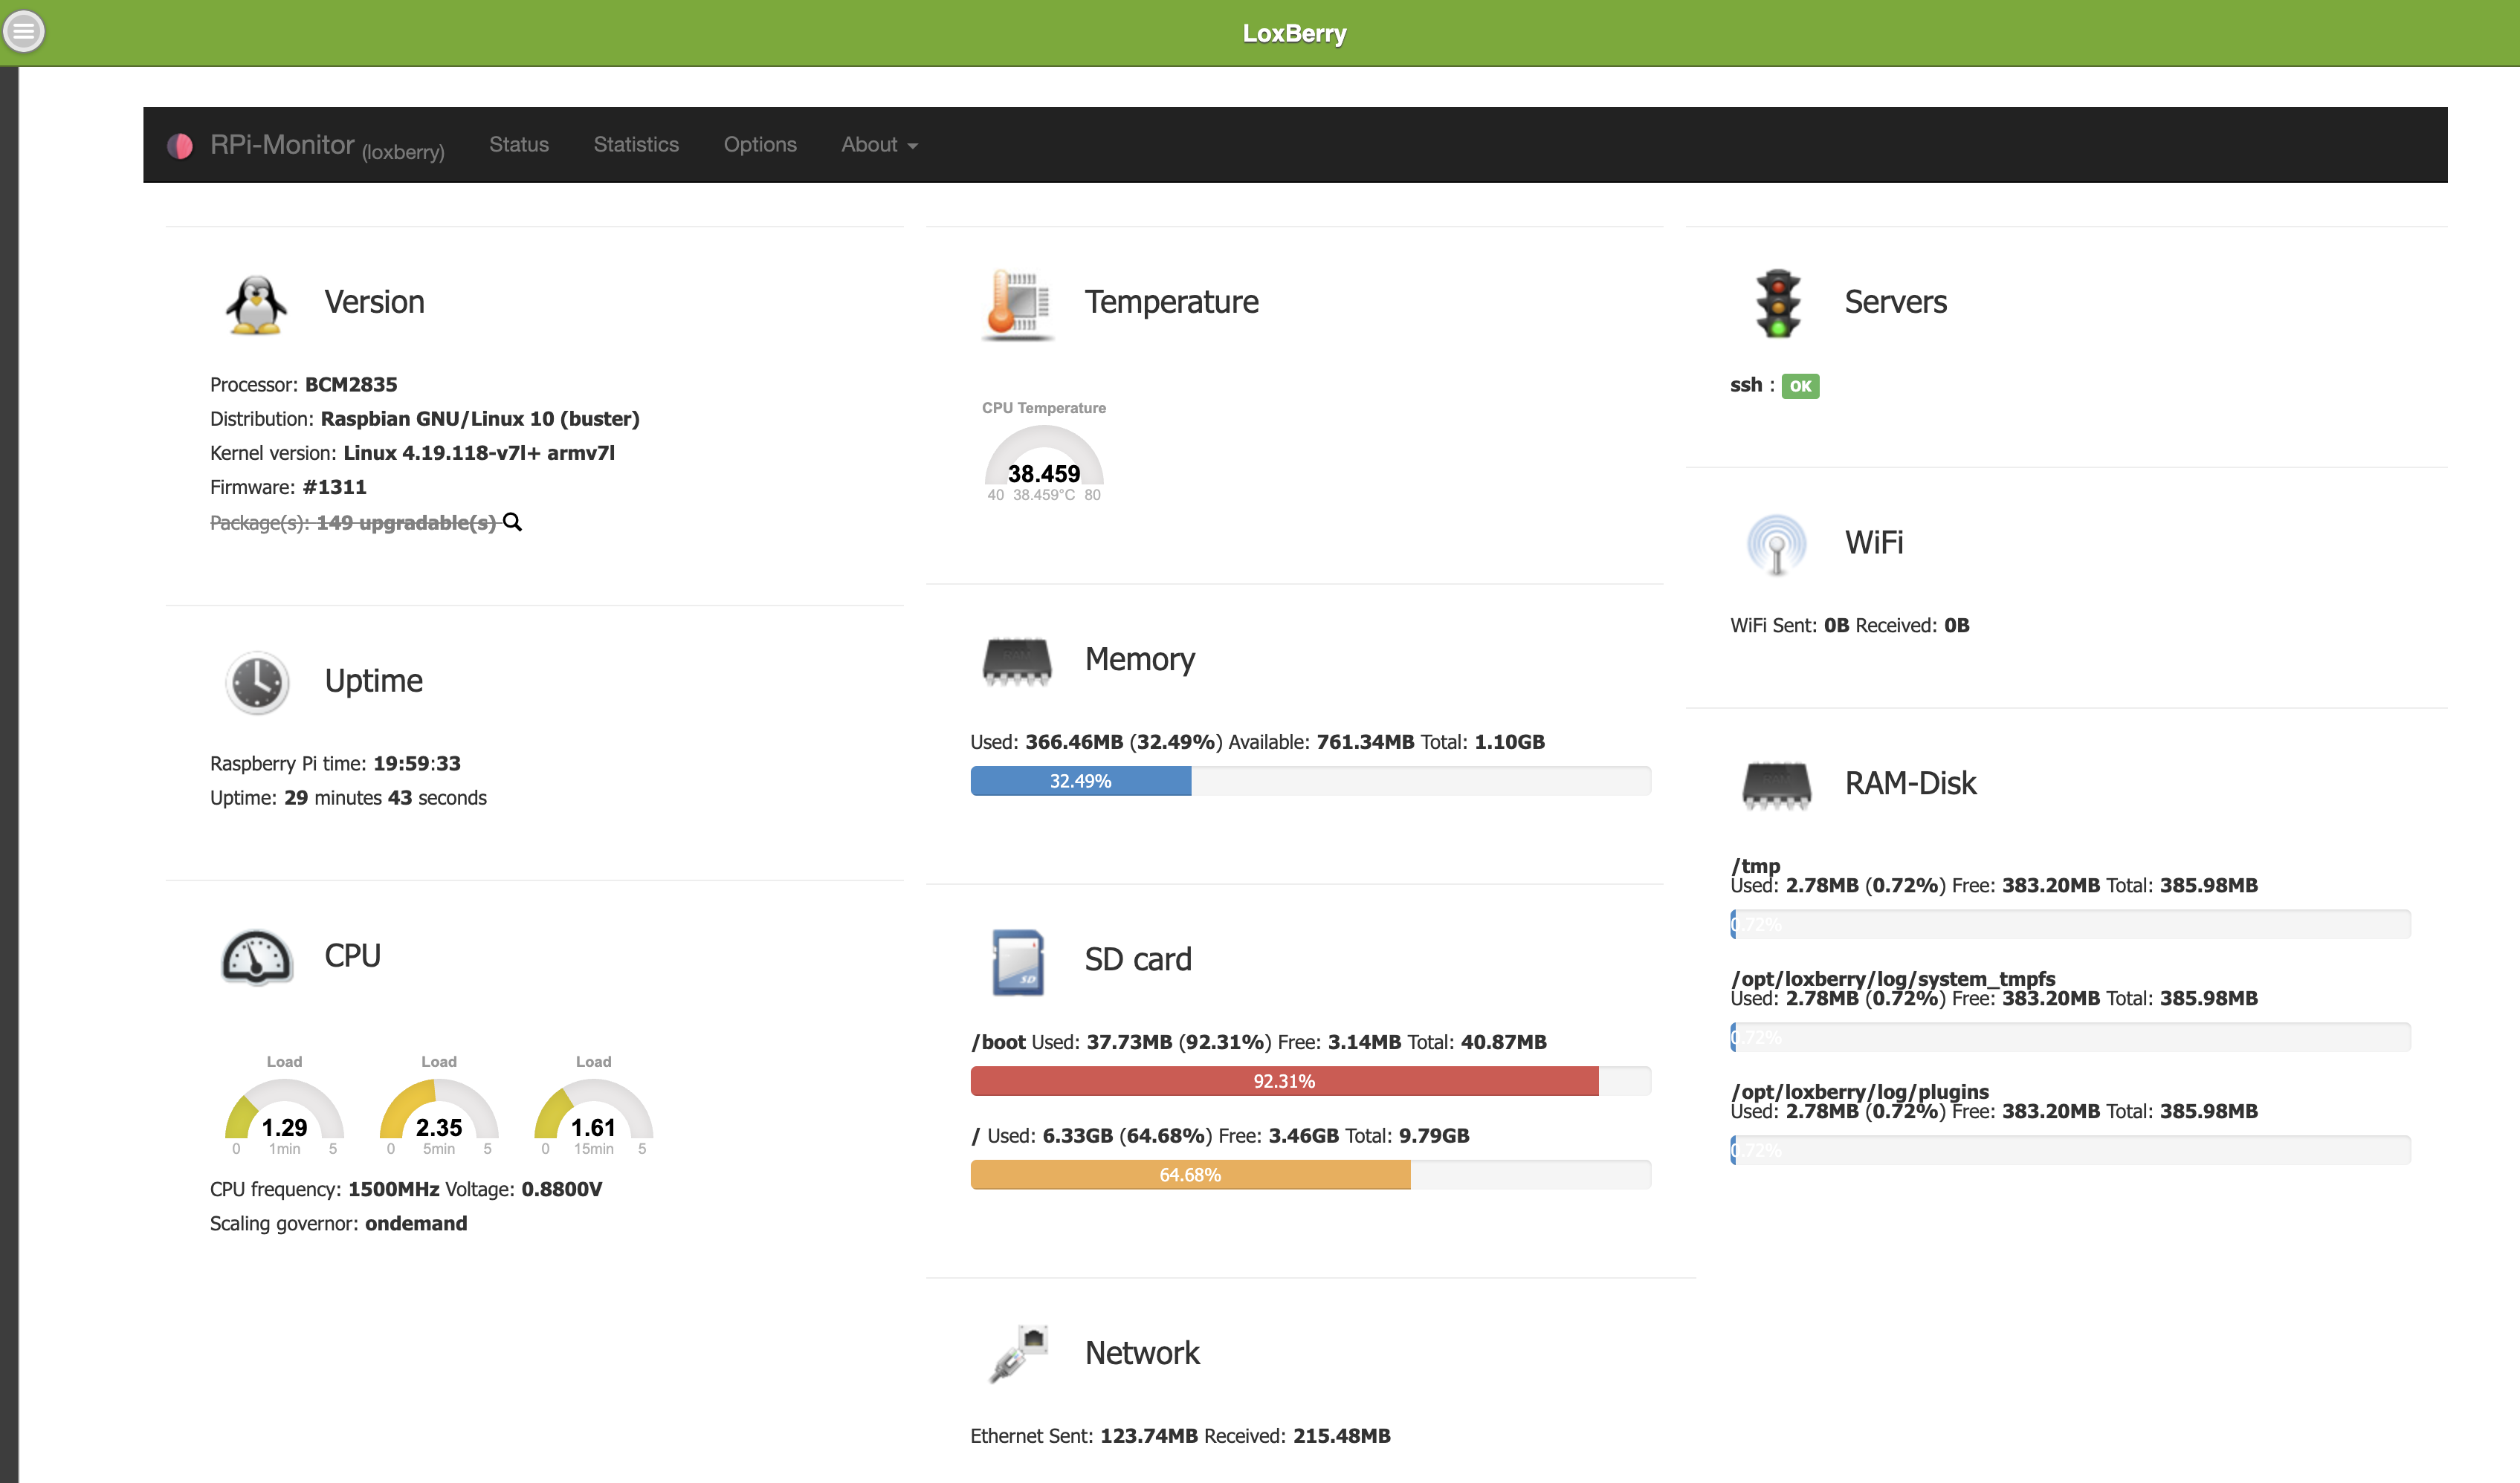Image resolution: width=2520 pixels, height=1483 pixels.
Task: Click the thermometer Temperature icon
Action: pos(1017,304)
